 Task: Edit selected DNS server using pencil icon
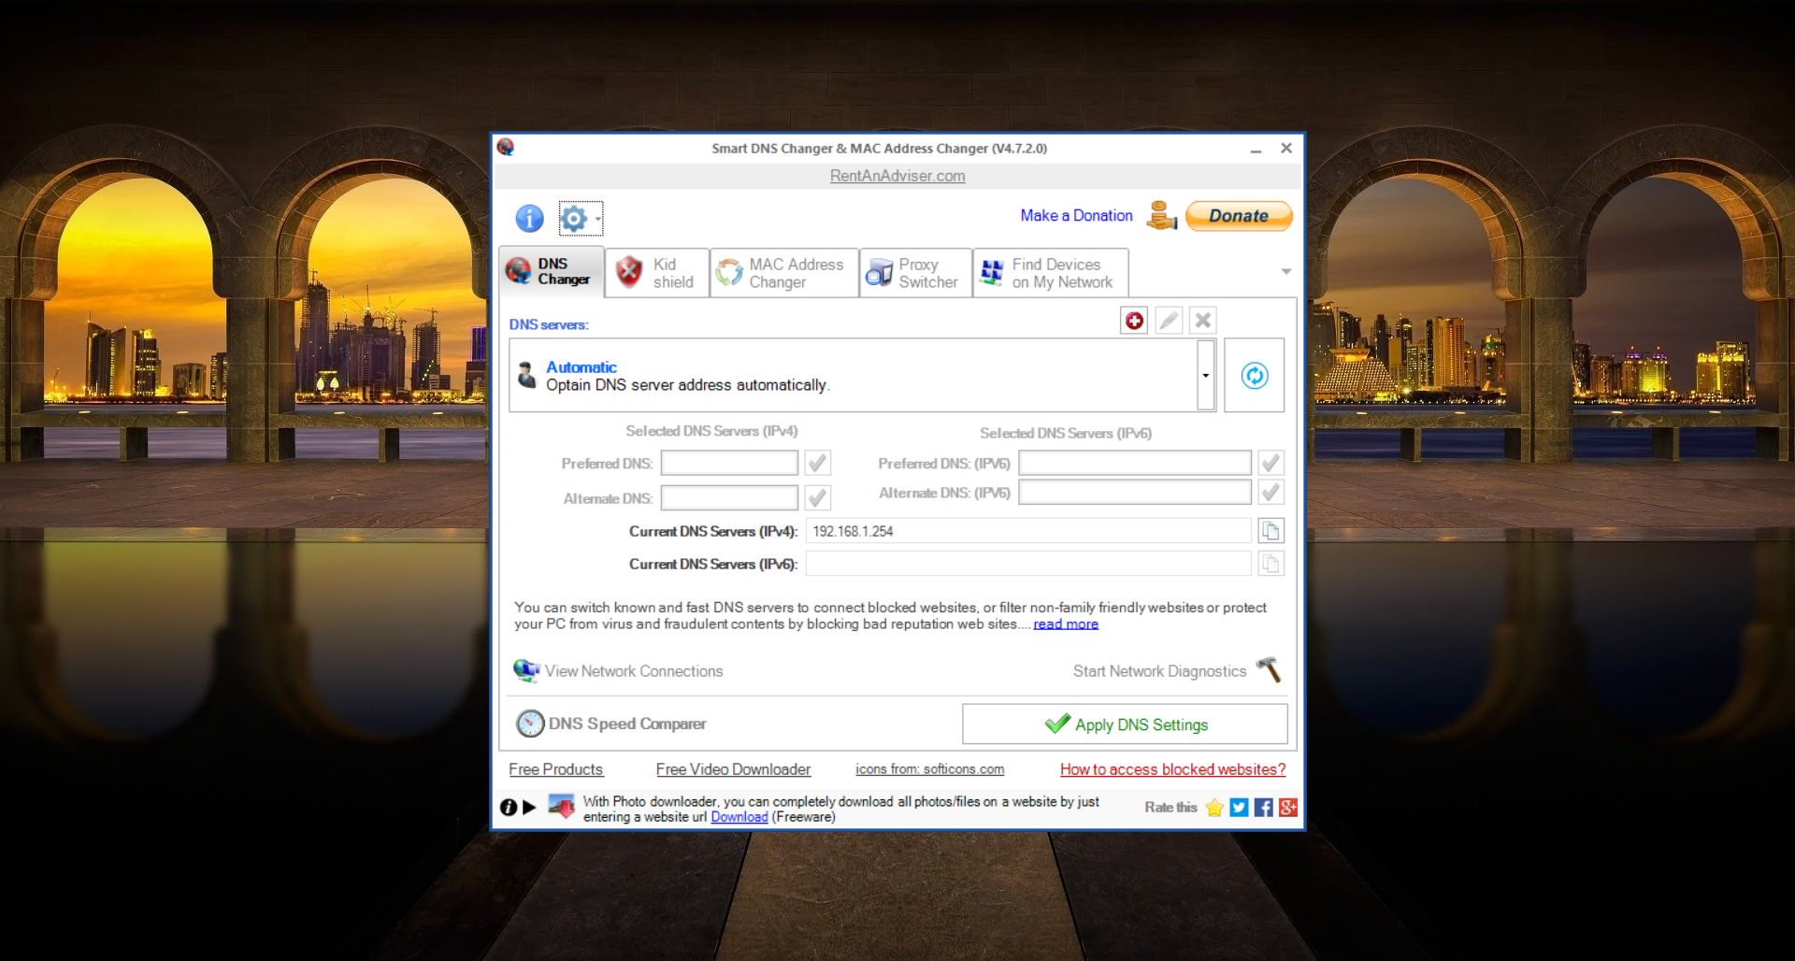[x=1167, y=320]
